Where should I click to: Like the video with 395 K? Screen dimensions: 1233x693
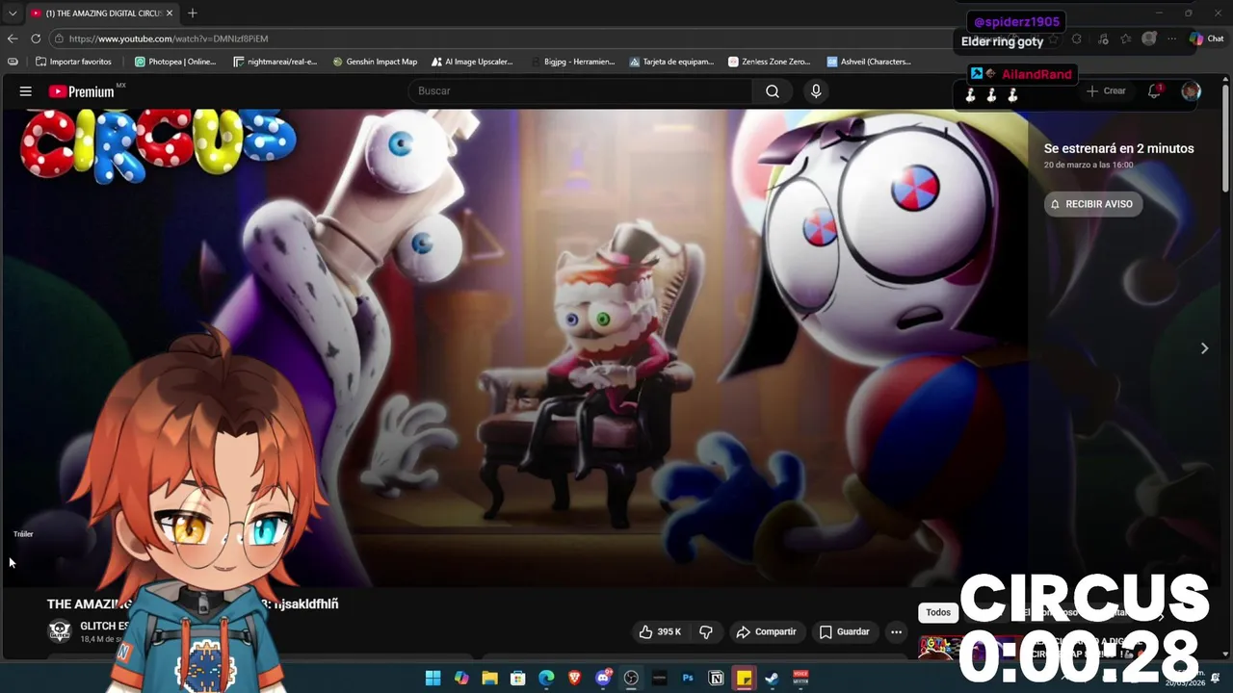click(x=660, y=632)
